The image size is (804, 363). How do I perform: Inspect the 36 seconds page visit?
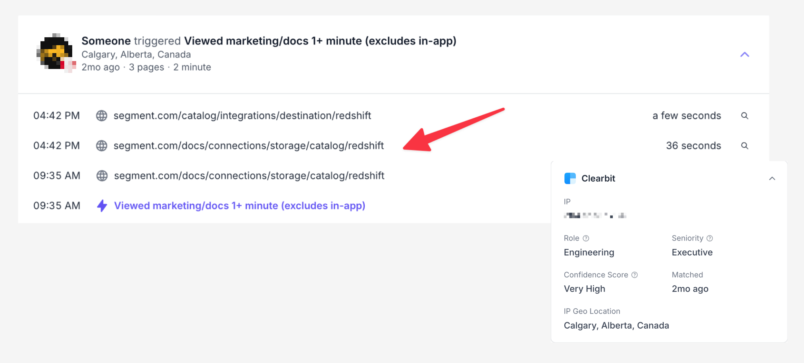point(744,146)
